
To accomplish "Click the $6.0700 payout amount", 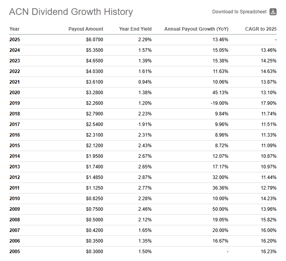I will [x=95, y=40].
